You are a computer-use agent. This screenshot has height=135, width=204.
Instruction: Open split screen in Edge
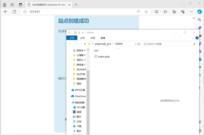click(157, 12)
